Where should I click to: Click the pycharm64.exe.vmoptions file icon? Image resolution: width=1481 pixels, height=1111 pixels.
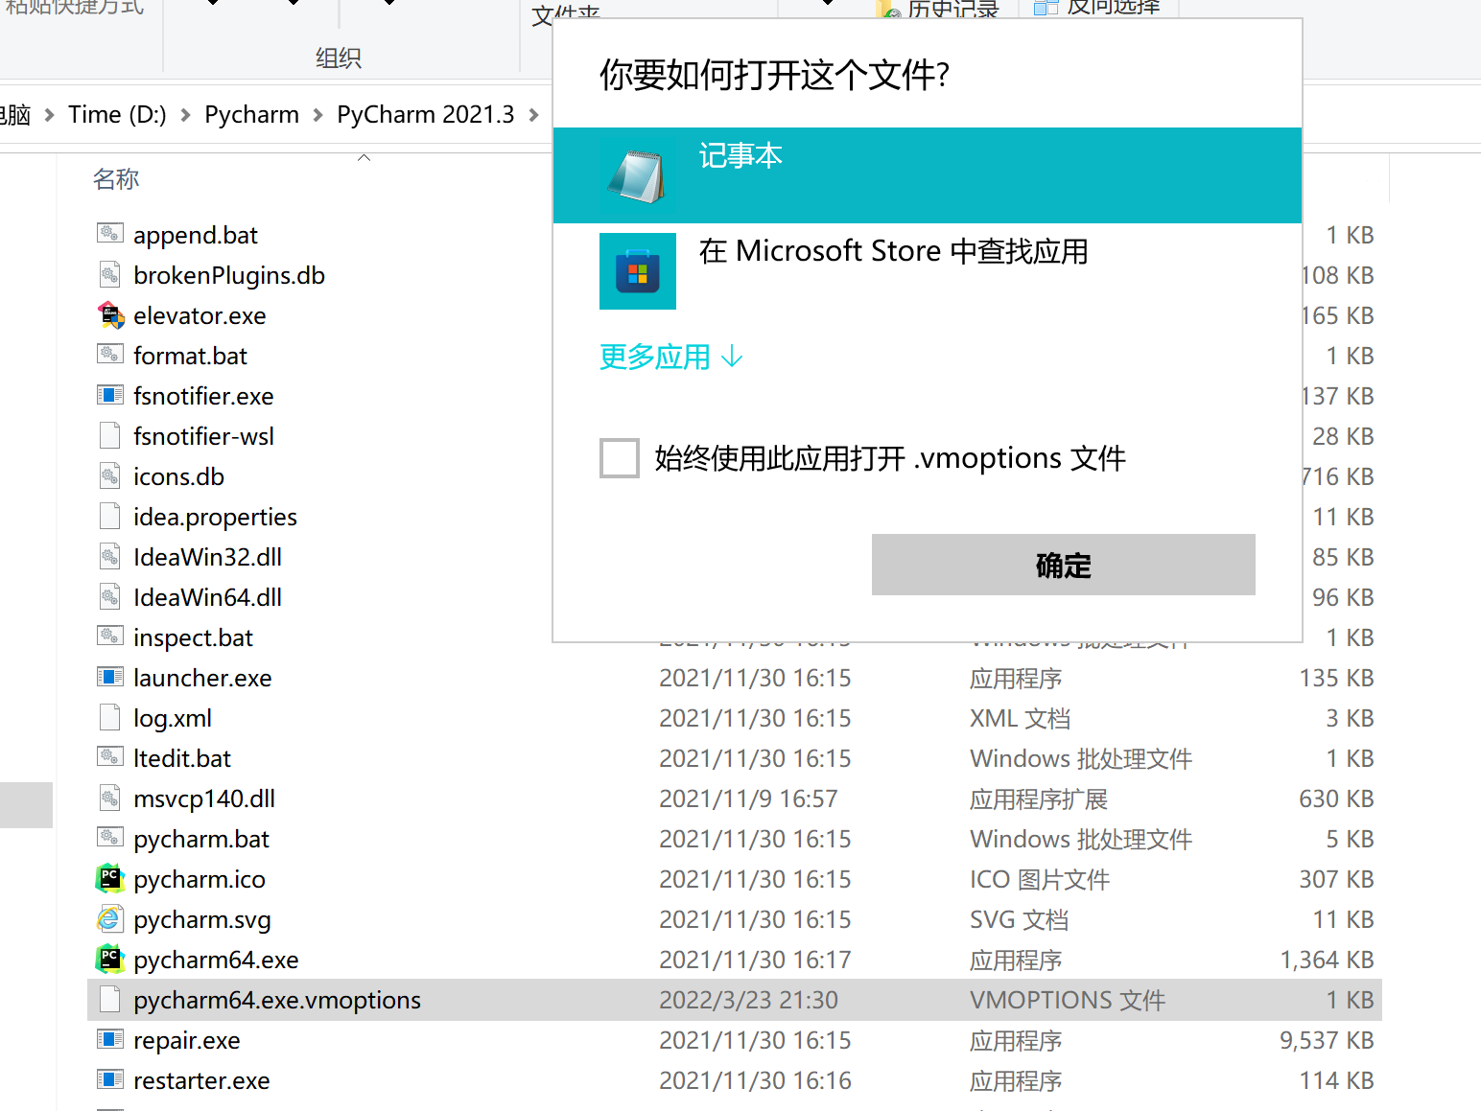(x=110, y=999)
